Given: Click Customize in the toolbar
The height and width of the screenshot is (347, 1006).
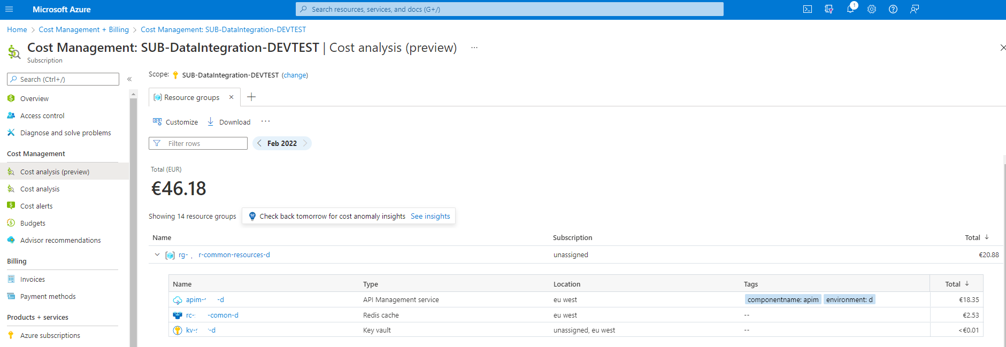Looking at the screenshot, I should click(x=175, y=122).
